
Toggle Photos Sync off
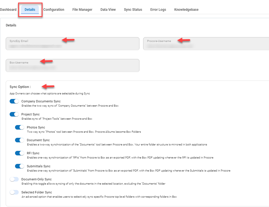point(20,127)
